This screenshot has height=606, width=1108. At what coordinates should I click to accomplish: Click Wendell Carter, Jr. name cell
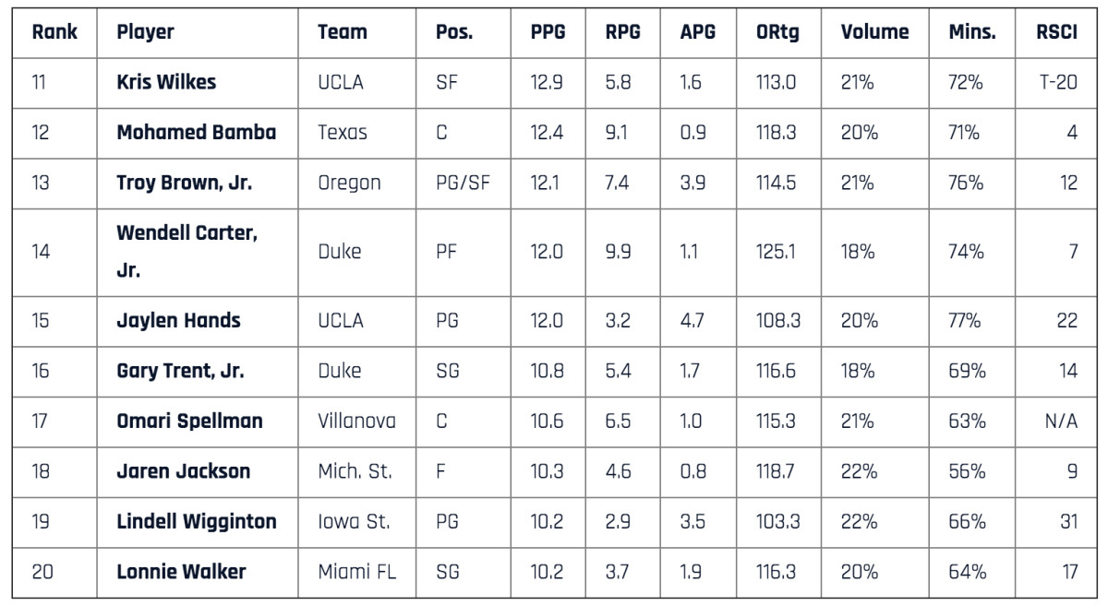(x=187, y=251)
